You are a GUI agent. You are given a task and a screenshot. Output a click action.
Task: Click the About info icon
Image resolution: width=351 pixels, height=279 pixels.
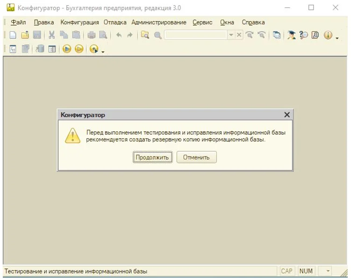tap(328, 35)
